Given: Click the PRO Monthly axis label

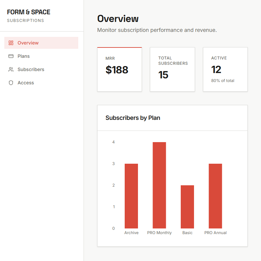Looking at the screenshot, I should 160,233.
